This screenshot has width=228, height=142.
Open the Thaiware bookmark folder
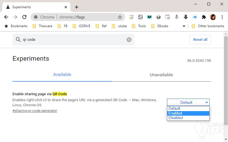tap(42, 26)
